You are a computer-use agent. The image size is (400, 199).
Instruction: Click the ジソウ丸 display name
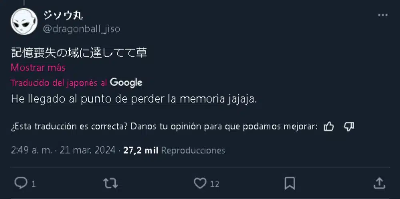click(63, 15)
